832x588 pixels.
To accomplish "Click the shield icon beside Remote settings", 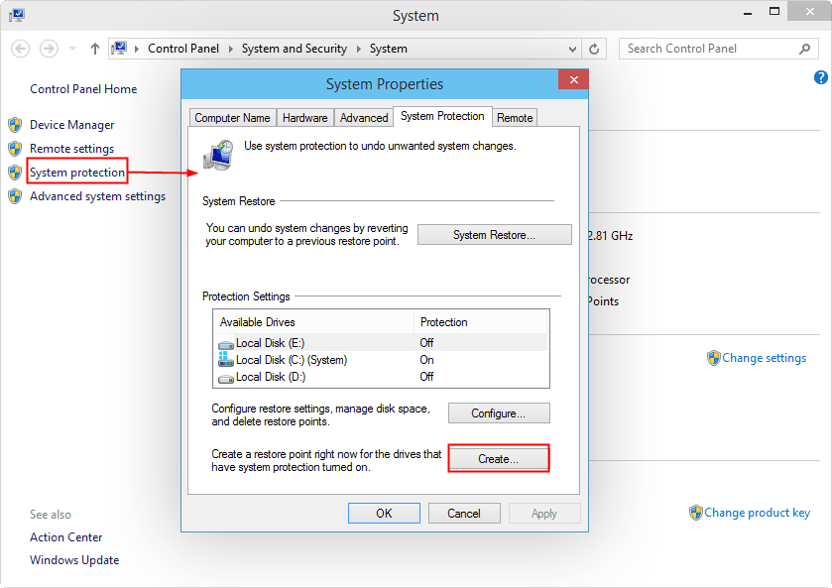I will (x=15, y=149).
